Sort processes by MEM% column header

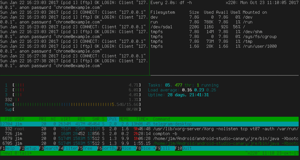[x=123, y=119]
